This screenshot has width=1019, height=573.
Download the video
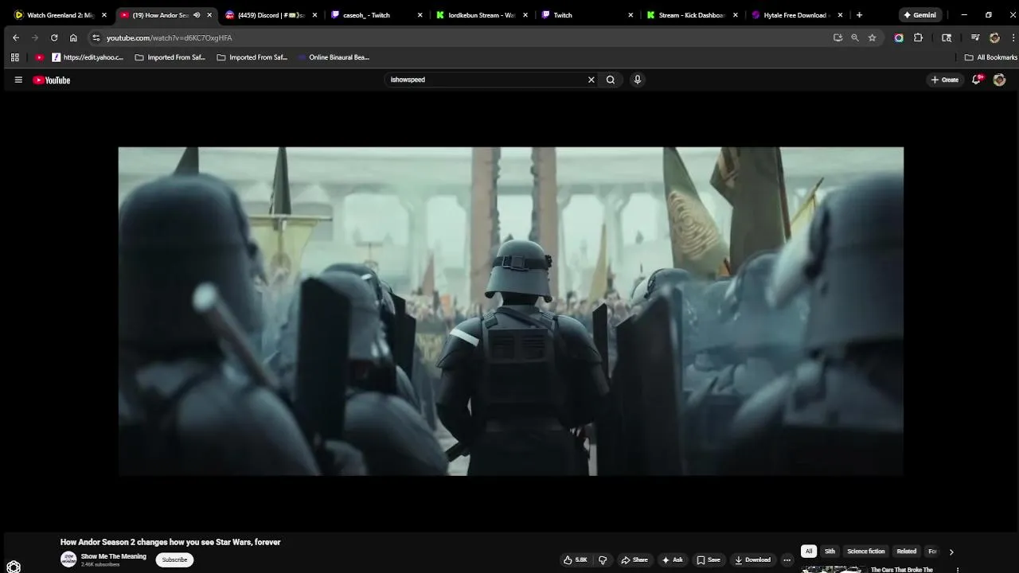pyautogui.click(x=752, y=559)
